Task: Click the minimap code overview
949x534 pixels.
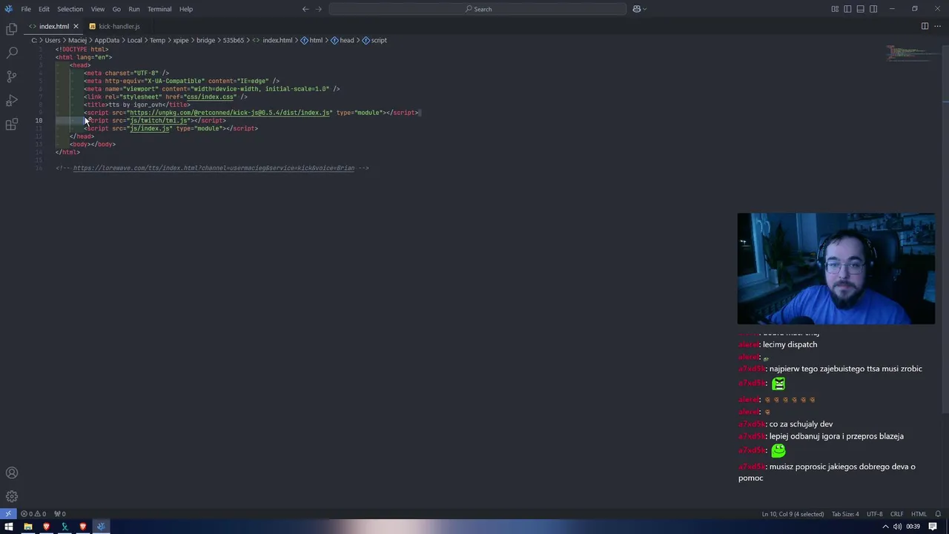Action: click(913, 54)
